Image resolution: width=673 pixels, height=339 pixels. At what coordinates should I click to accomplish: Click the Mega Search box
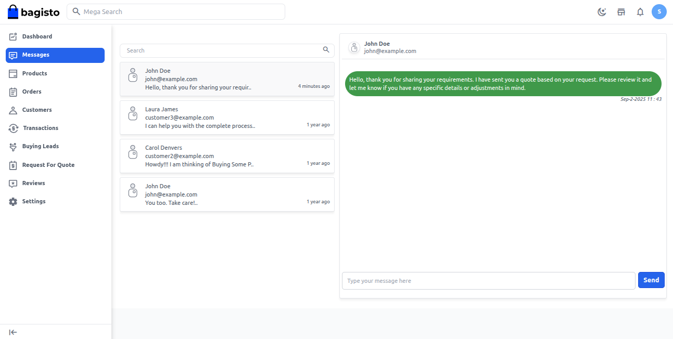[x=176, y=11]
